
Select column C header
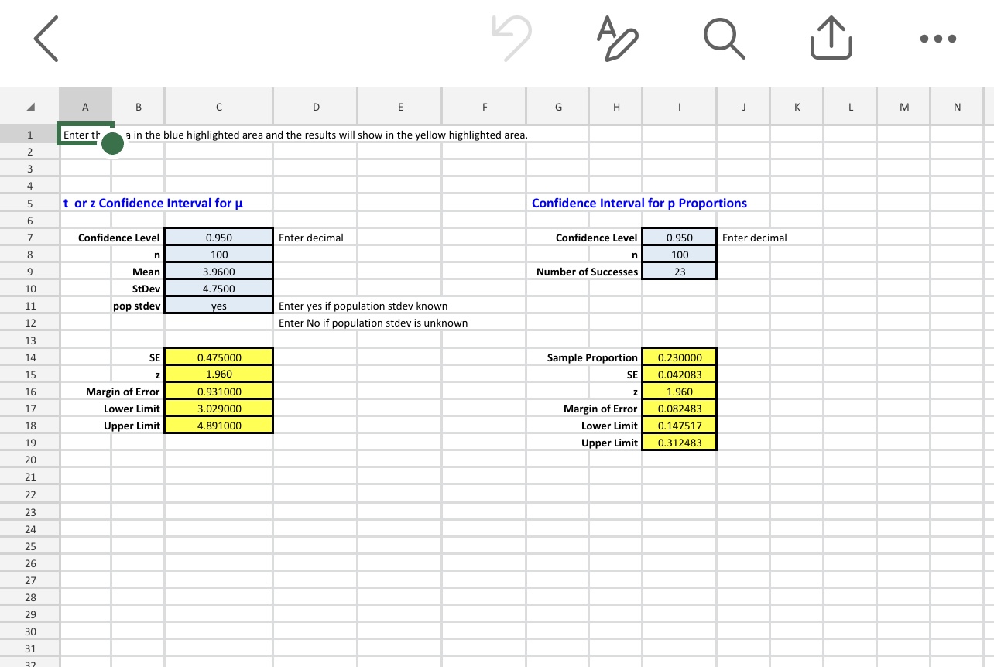[219, 107]
